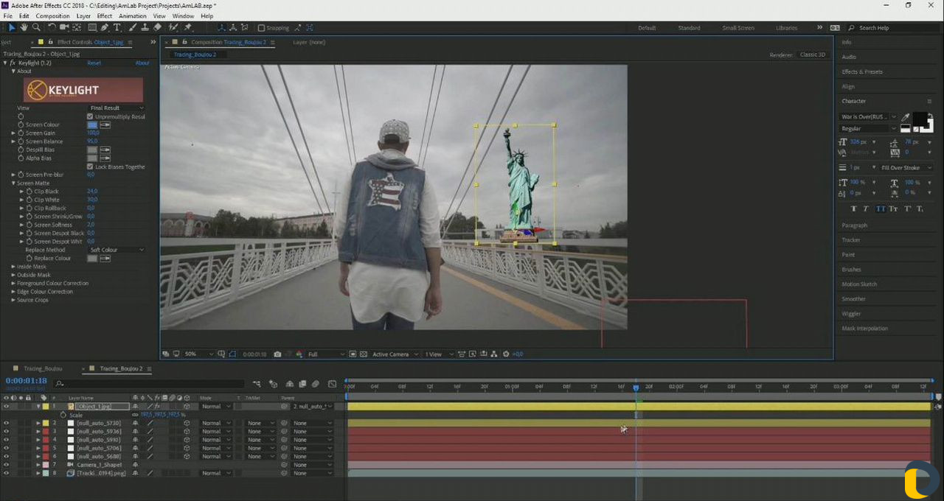
Task: Open Composition Mini-Flowchart in timeline
Action: tap(257, 384)
